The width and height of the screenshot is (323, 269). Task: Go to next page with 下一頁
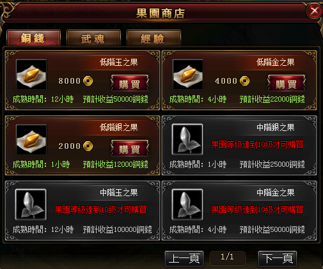(278, 259)
